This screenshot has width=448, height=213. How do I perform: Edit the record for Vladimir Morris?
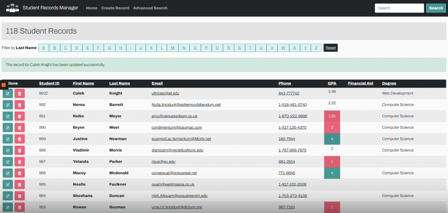8,150
